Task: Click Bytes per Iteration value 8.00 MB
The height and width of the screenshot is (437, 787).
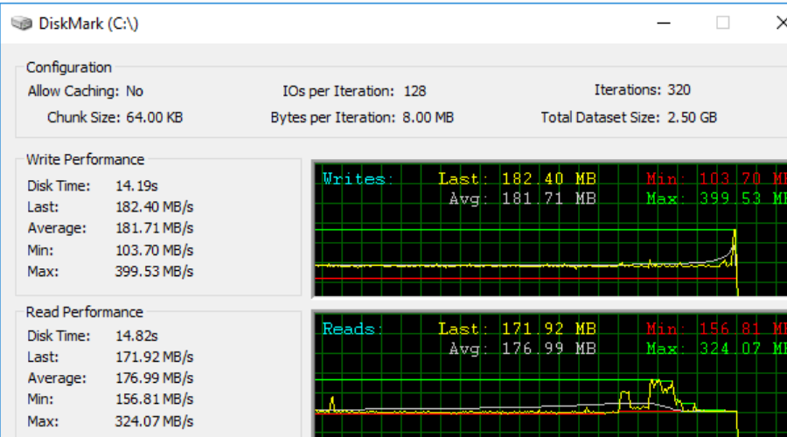Action: tap(428, 117)
